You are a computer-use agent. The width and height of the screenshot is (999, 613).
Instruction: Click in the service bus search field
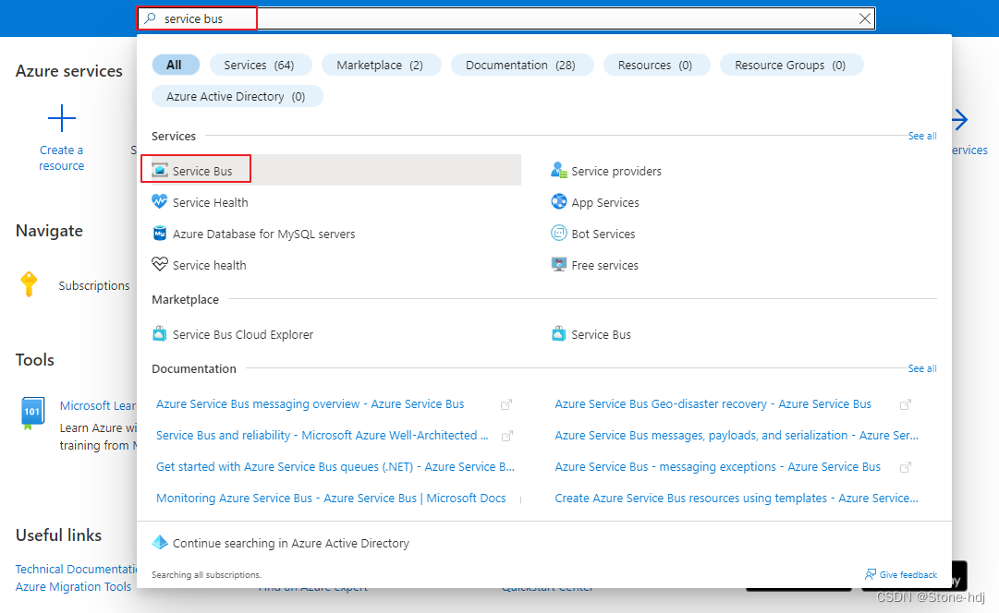(x=506, y=18)
